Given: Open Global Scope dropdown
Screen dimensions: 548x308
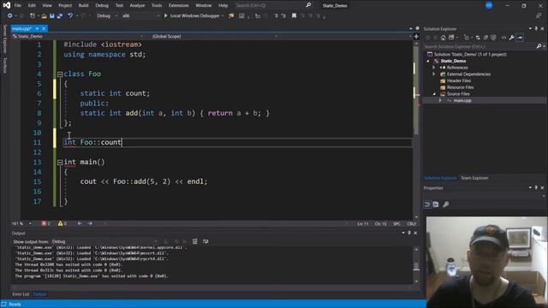Looking at the screenshot, I should point(215,36).
